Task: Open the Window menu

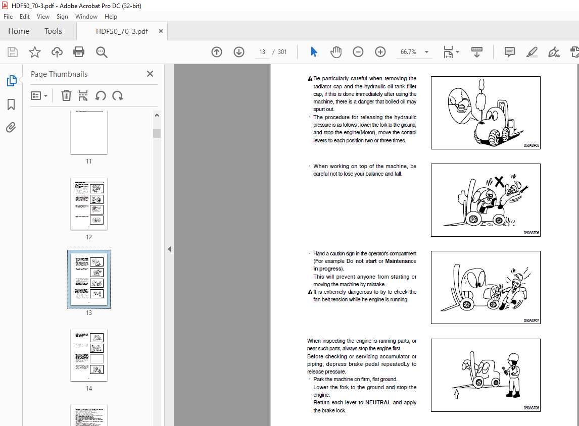Action: 86,17
